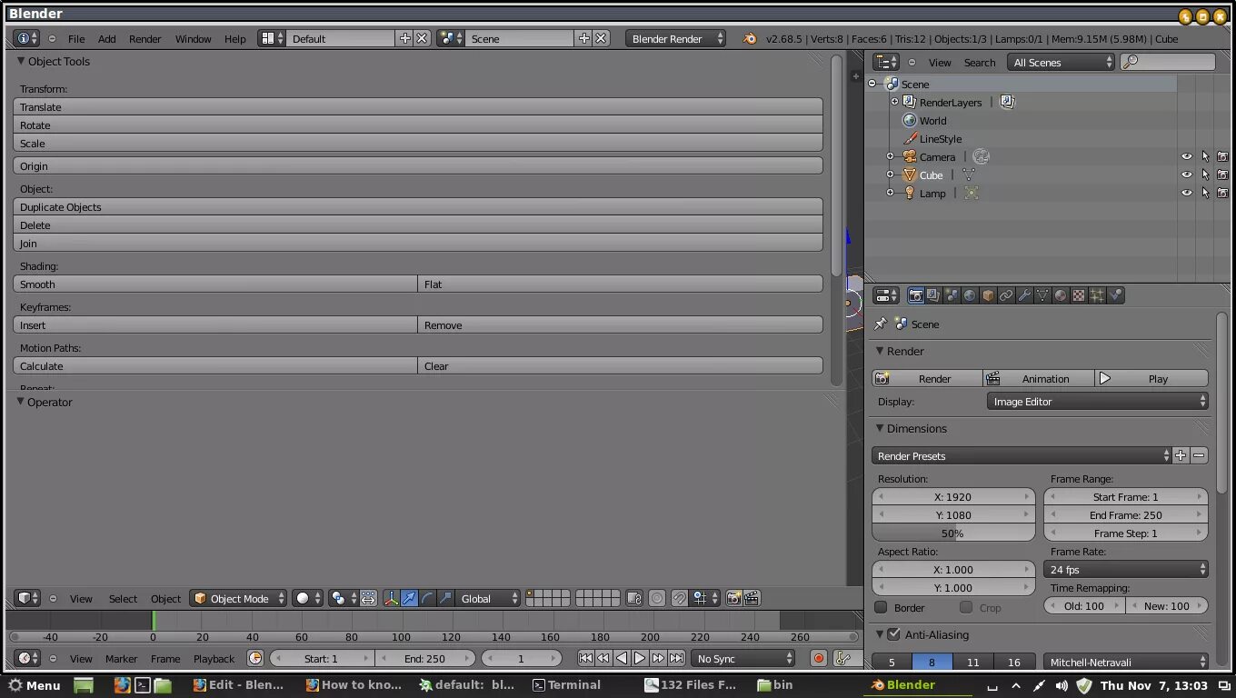Open the Object Mode dropdown
The height and width of the screenshot is (698, 1236).
(238, 598)
